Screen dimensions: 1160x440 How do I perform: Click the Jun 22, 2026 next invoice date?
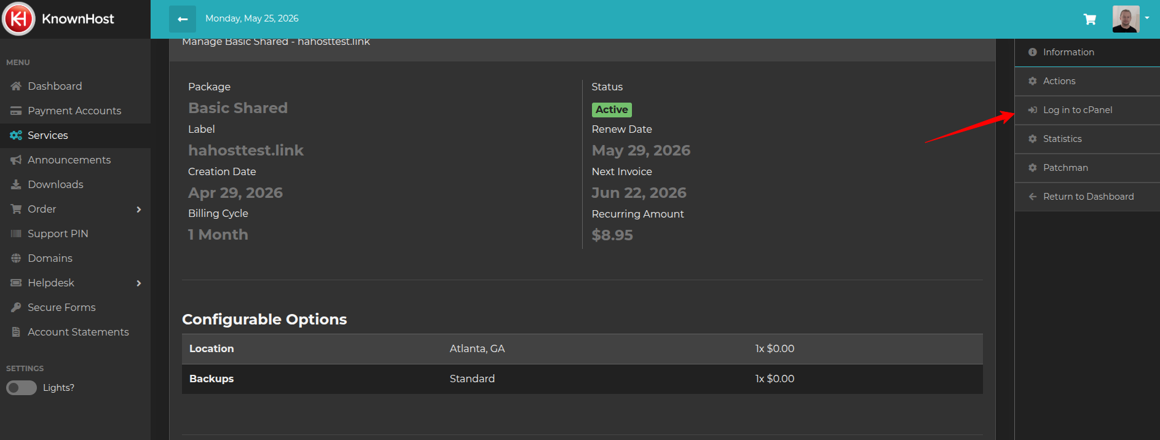click(639, 193)
